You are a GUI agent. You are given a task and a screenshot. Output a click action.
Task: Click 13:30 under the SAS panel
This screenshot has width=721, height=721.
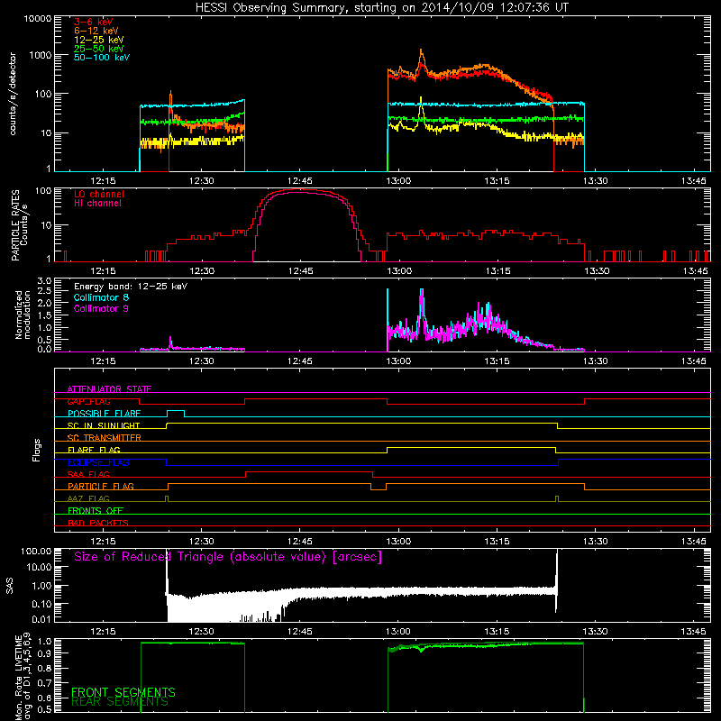pos(596,632)
